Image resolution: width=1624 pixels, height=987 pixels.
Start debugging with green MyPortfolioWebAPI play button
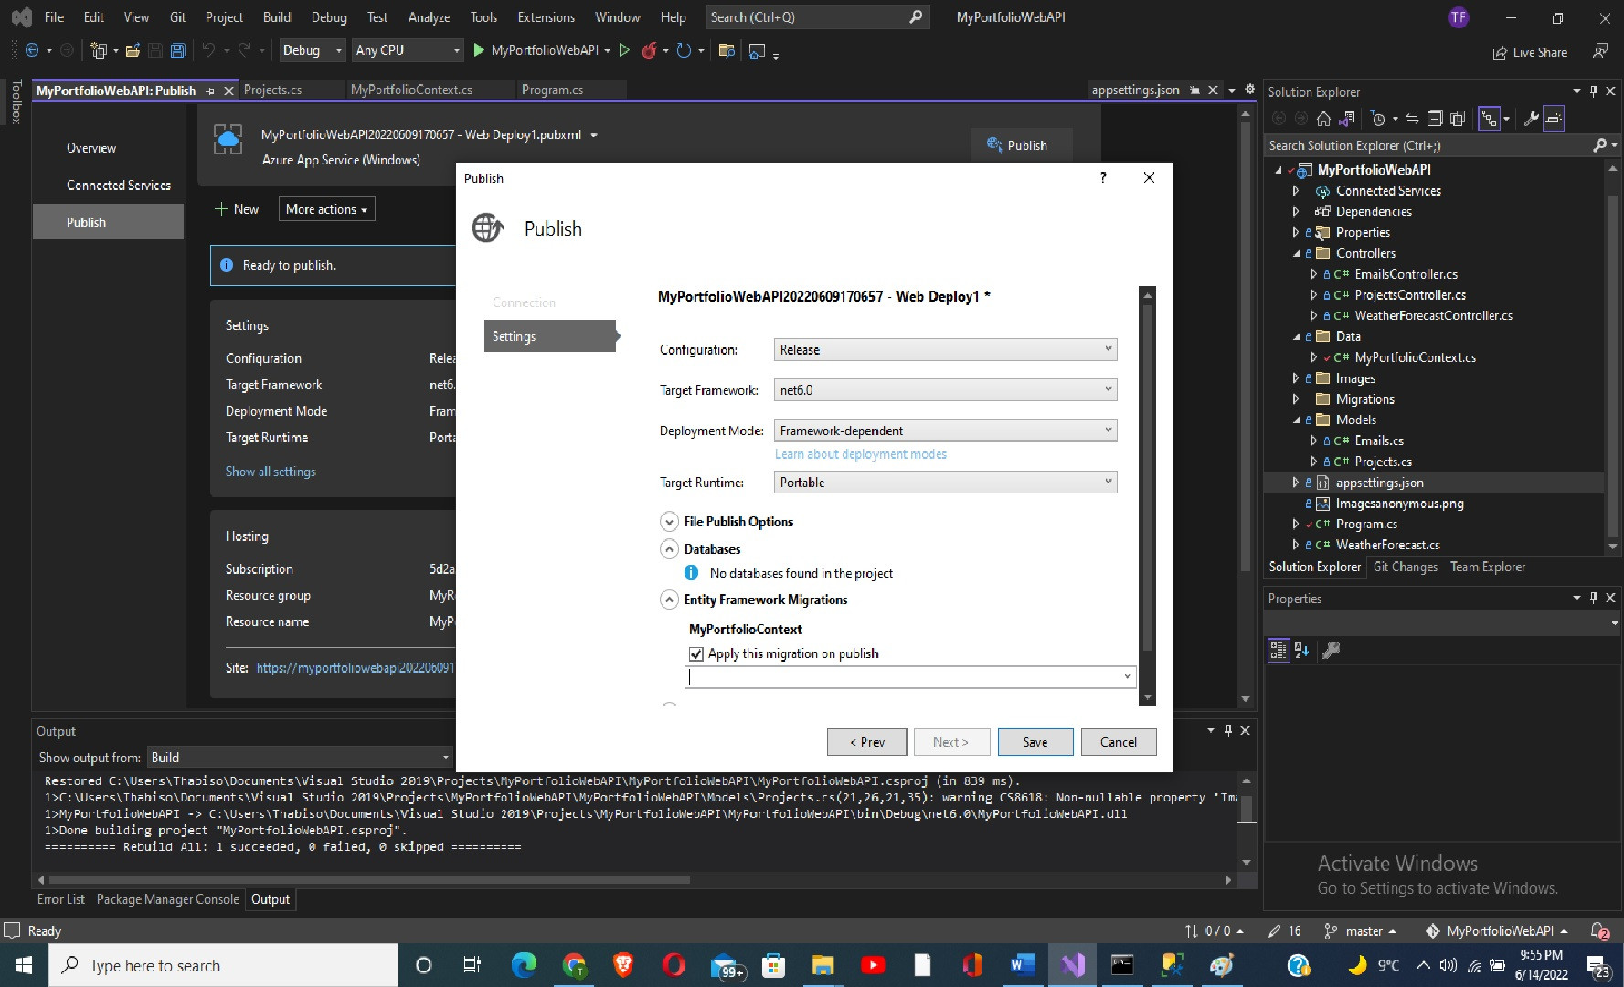click(536, 50)
